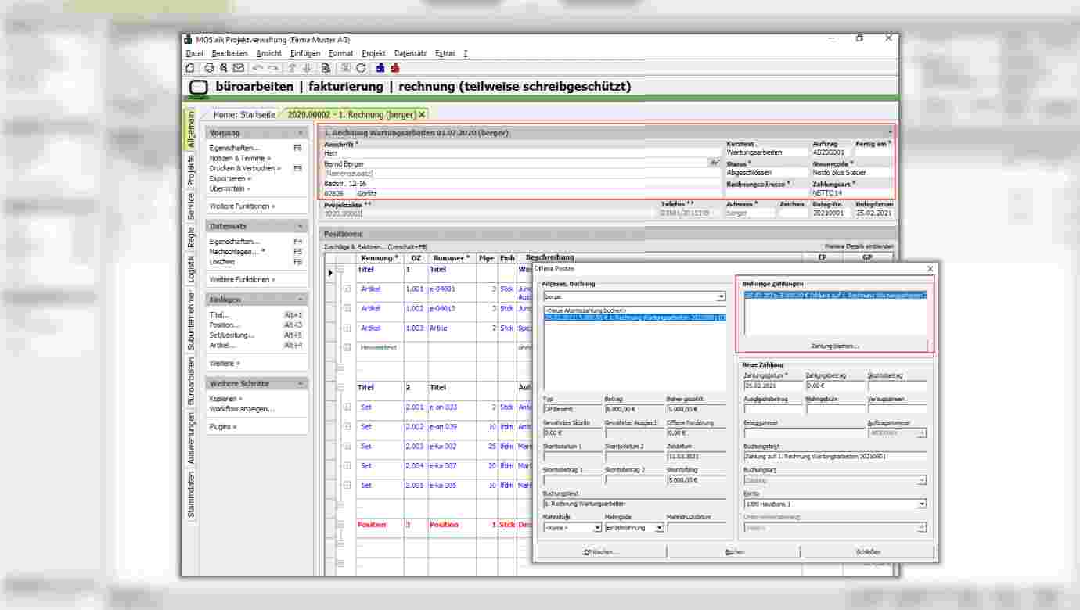
Task: Click the Buchen button
Action: 734,551
